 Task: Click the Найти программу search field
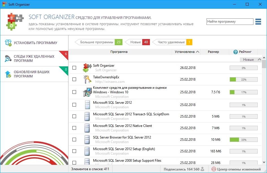tap(230, 21)
